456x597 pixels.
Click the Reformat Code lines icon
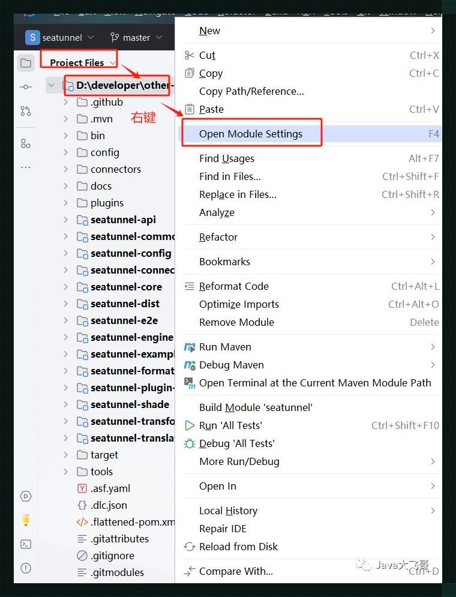pyautogui.click(x=189, y=286)
